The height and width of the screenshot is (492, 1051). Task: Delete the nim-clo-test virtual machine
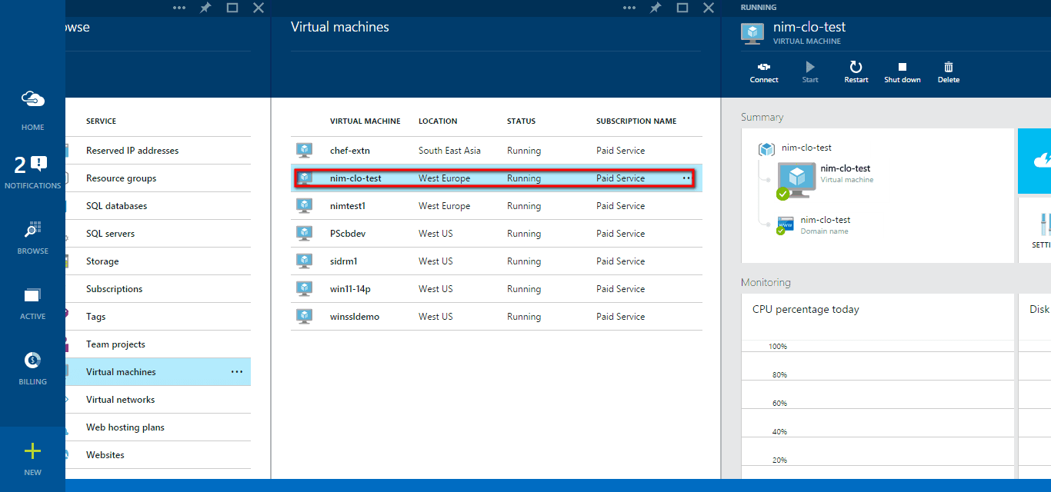pyautogui.click(x=949, y=68)
